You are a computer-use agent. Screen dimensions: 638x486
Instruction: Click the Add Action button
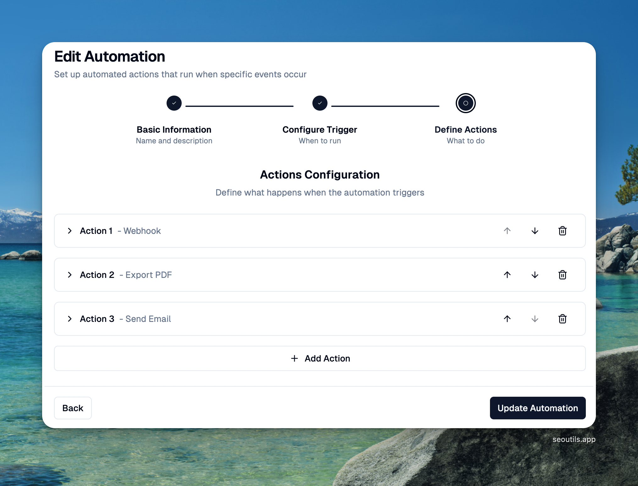320,358
